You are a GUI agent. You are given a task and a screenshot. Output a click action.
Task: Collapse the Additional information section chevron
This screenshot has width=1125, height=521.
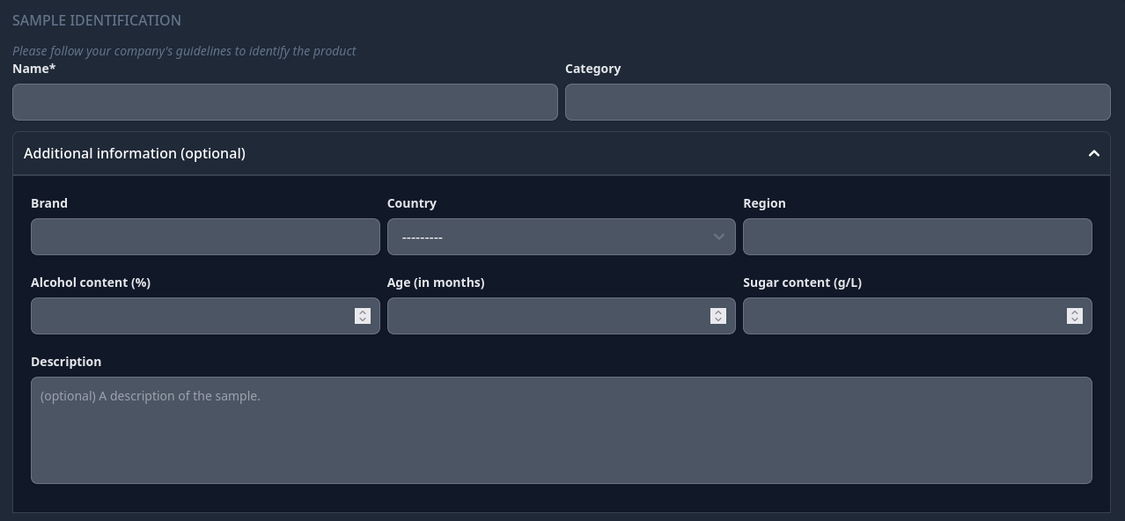(1094, 154)
